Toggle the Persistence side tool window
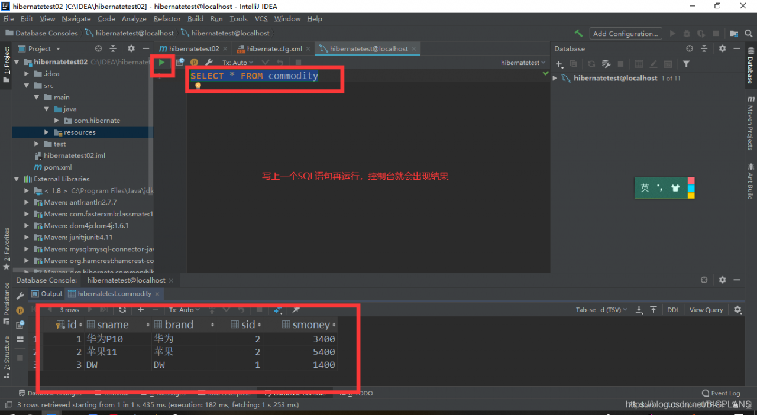 [x=7, y=303]
